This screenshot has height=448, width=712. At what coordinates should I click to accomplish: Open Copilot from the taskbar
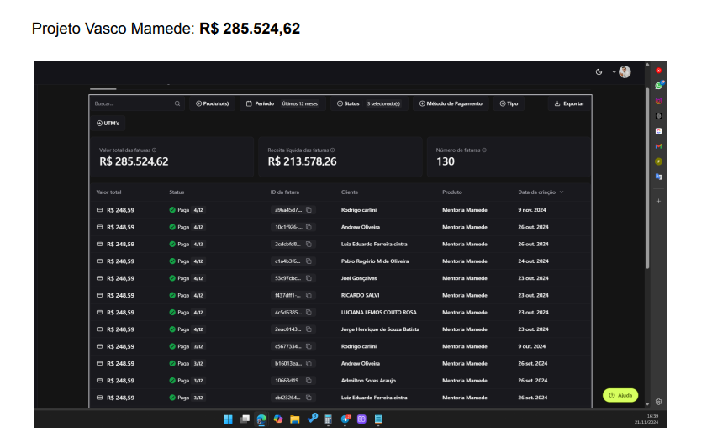point(278,419)
